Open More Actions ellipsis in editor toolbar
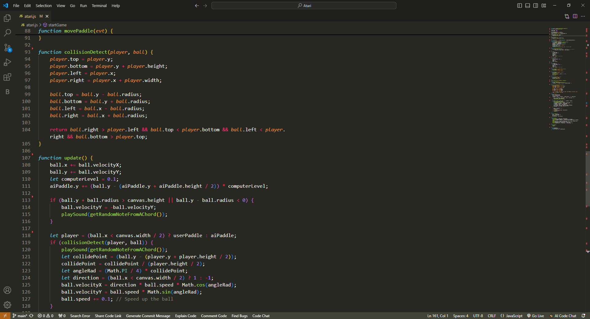 click(x=583, y=16)
